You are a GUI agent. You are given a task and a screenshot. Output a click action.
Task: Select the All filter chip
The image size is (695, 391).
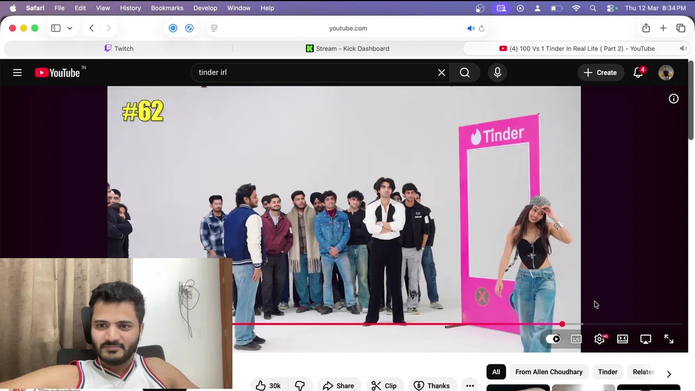point(496,372)
